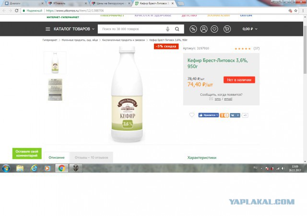This screenshot has height=216, width=307.
Task: Share via VK button
Action: [235, 115]
